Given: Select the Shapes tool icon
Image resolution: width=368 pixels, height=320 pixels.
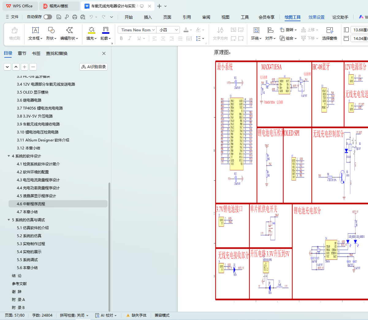Looking at the screenshot, I should click(51, 30).
